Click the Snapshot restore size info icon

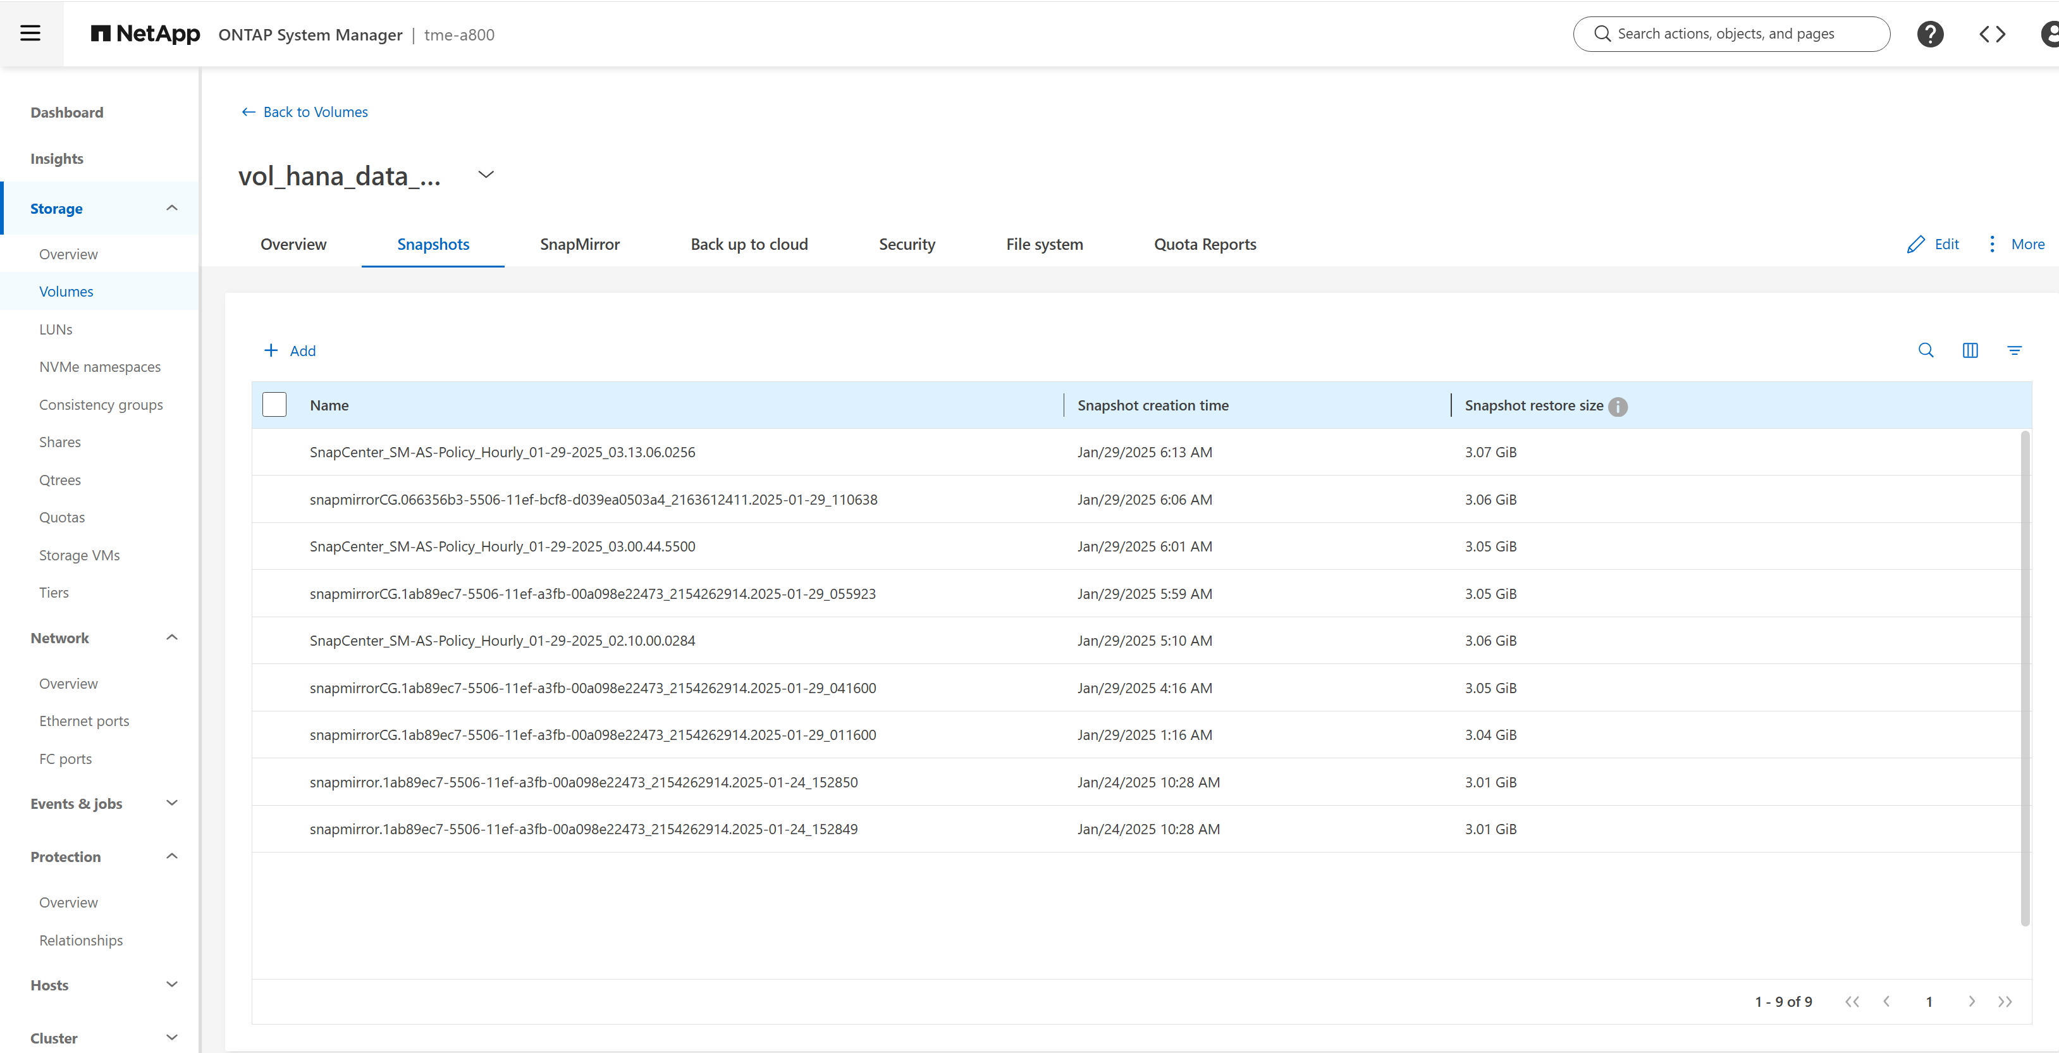(1618, 406)
